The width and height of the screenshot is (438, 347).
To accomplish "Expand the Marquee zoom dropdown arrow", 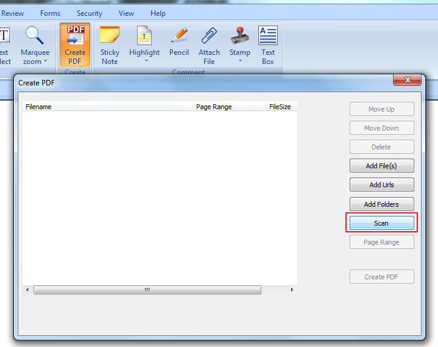I will (45, 62).
